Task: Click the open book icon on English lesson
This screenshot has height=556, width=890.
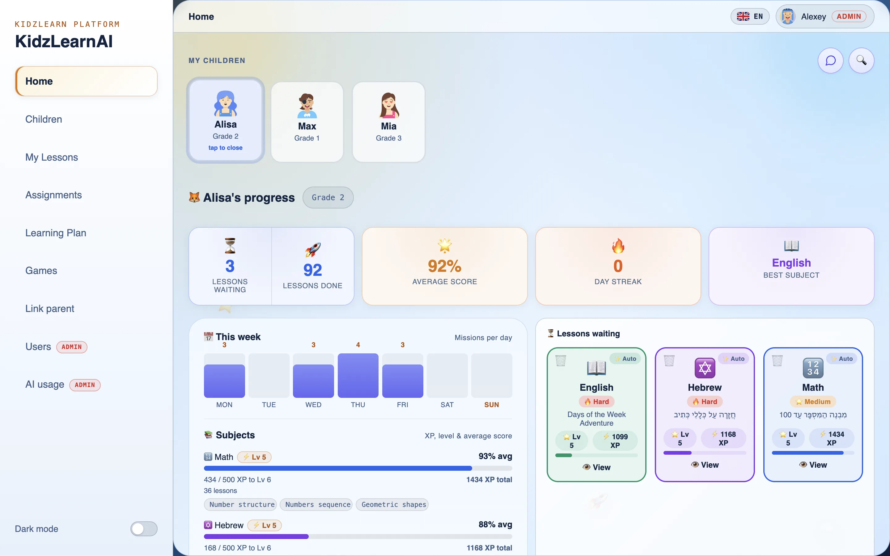Action: [596, 368]
